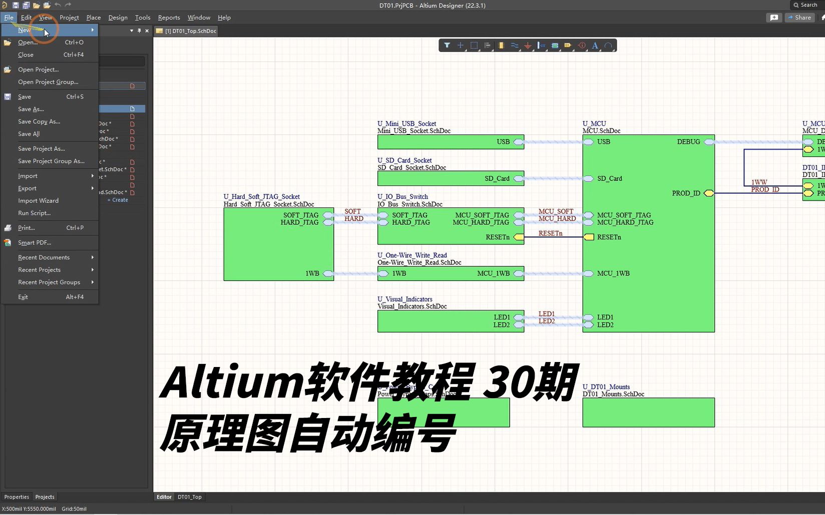This screenshot has width=825, height=515.
Task: Open the Reports menu
Action: [169, 17]
